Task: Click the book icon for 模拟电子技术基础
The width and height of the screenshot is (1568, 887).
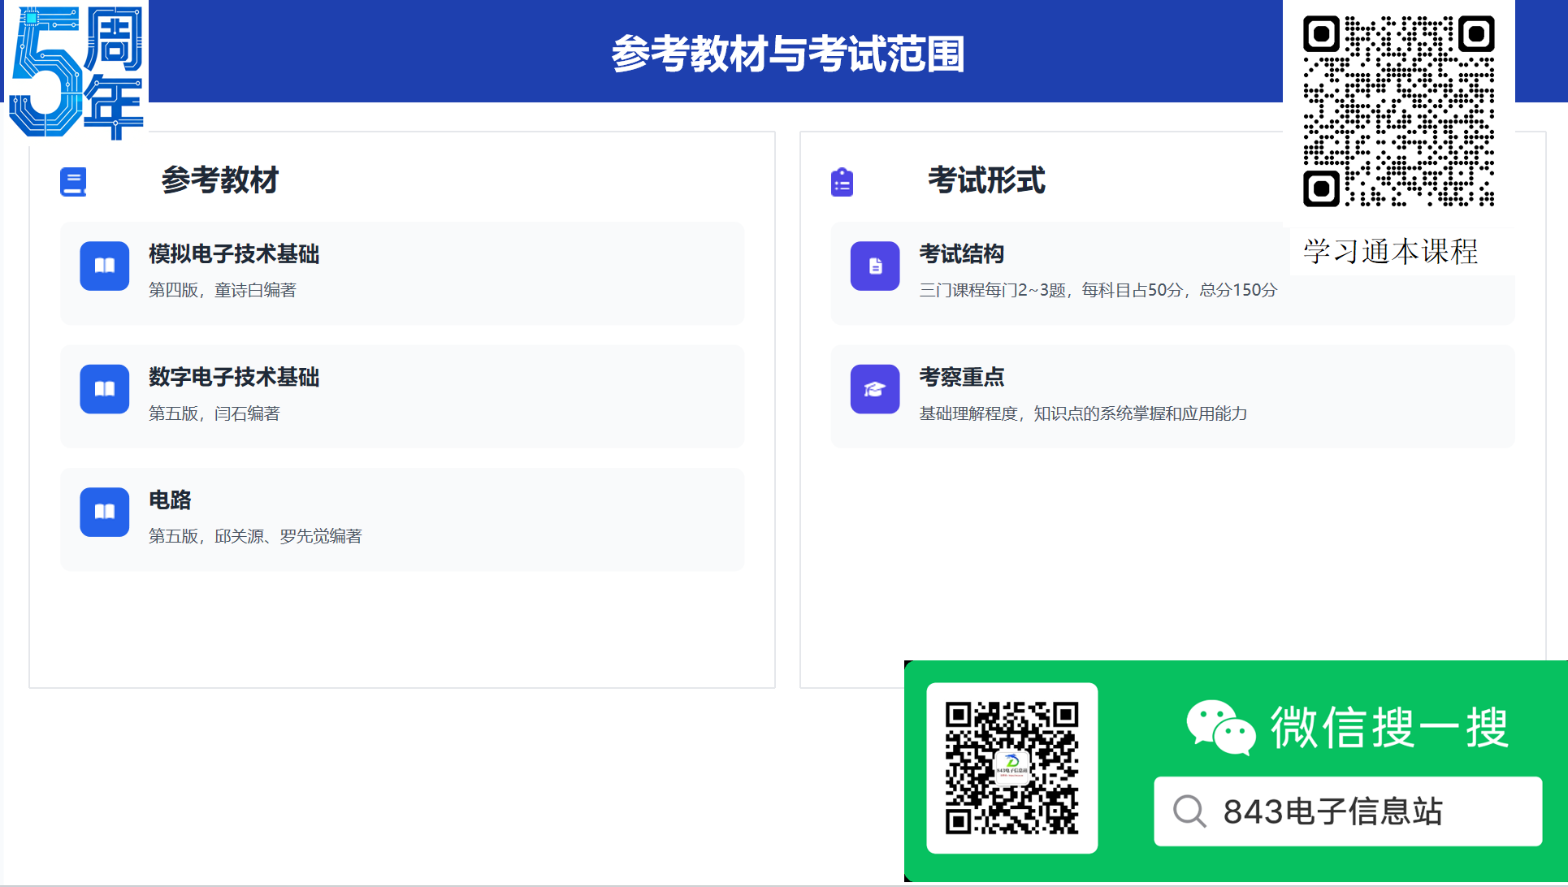Action: click(x=105, y=266)
